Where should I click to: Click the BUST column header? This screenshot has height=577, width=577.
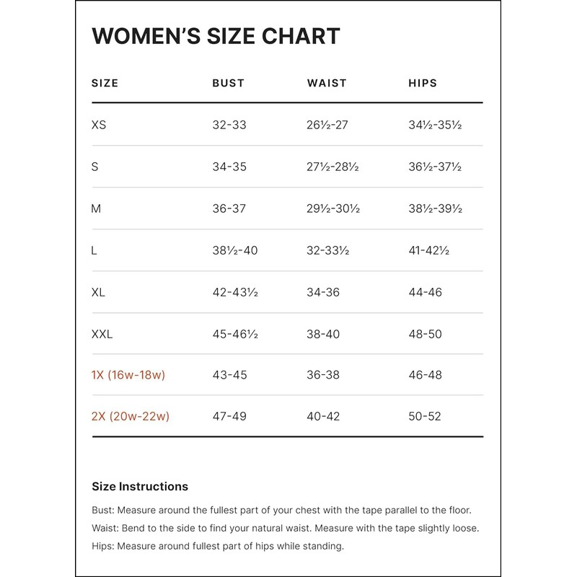pyautogui.click(x=228, y=83)
